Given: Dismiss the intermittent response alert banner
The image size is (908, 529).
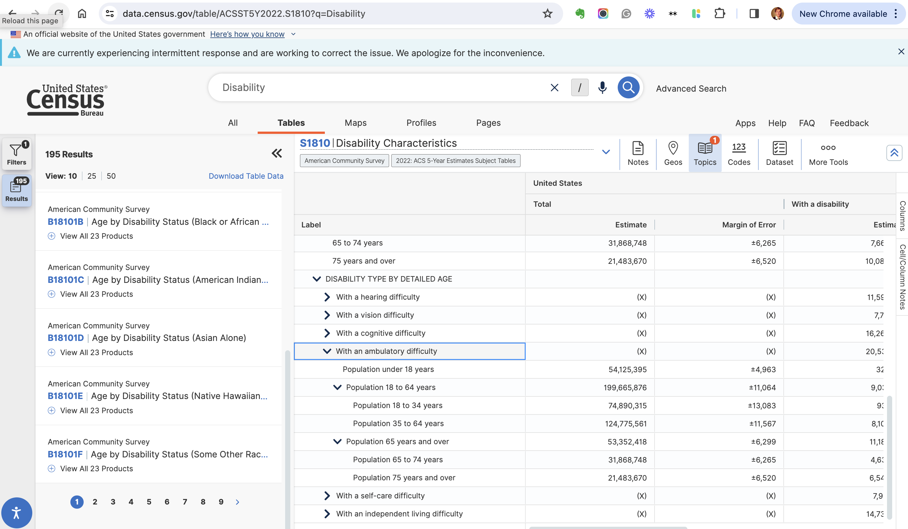Looking at the screenshot, I should tap(901, 52).
